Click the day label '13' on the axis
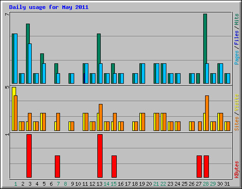The height and width of the screenshot is (189, 242). [99, 184]
